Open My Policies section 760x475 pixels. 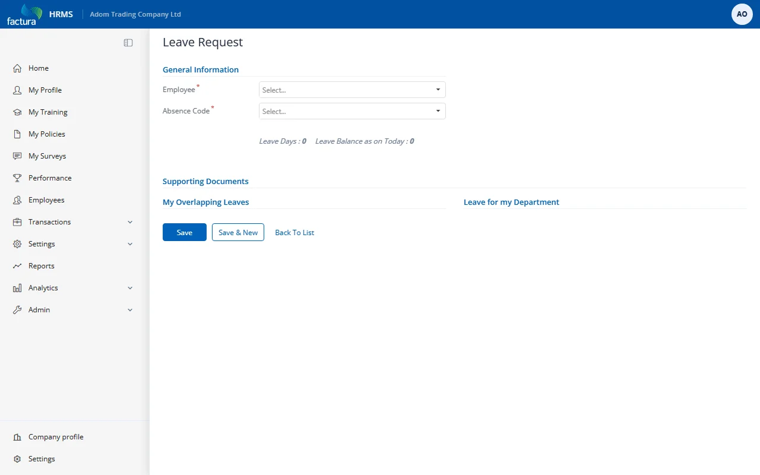[47, 134]
